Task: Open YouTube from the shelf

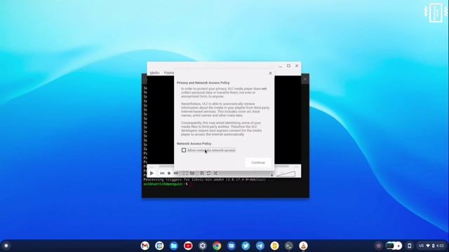Action: 188,246
